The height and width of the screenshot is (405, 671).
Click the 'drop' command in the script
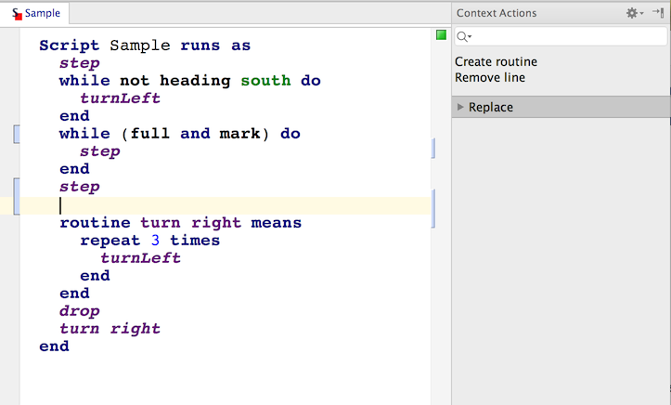(x=79, y=311)
